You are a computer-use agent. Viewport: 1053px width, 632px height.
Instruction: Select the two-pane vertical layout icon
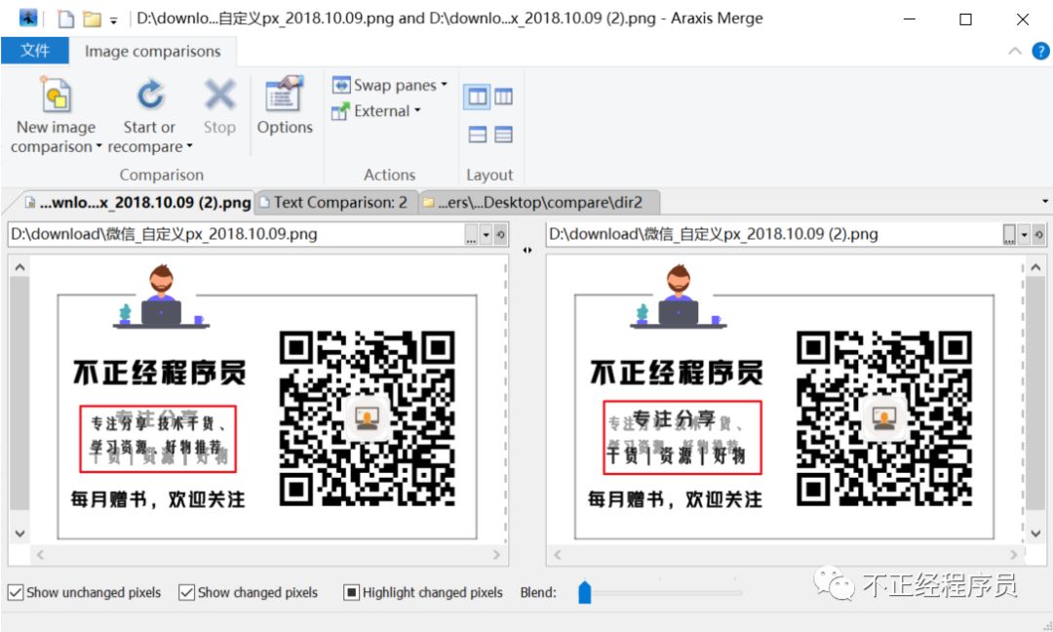(477, 98)
